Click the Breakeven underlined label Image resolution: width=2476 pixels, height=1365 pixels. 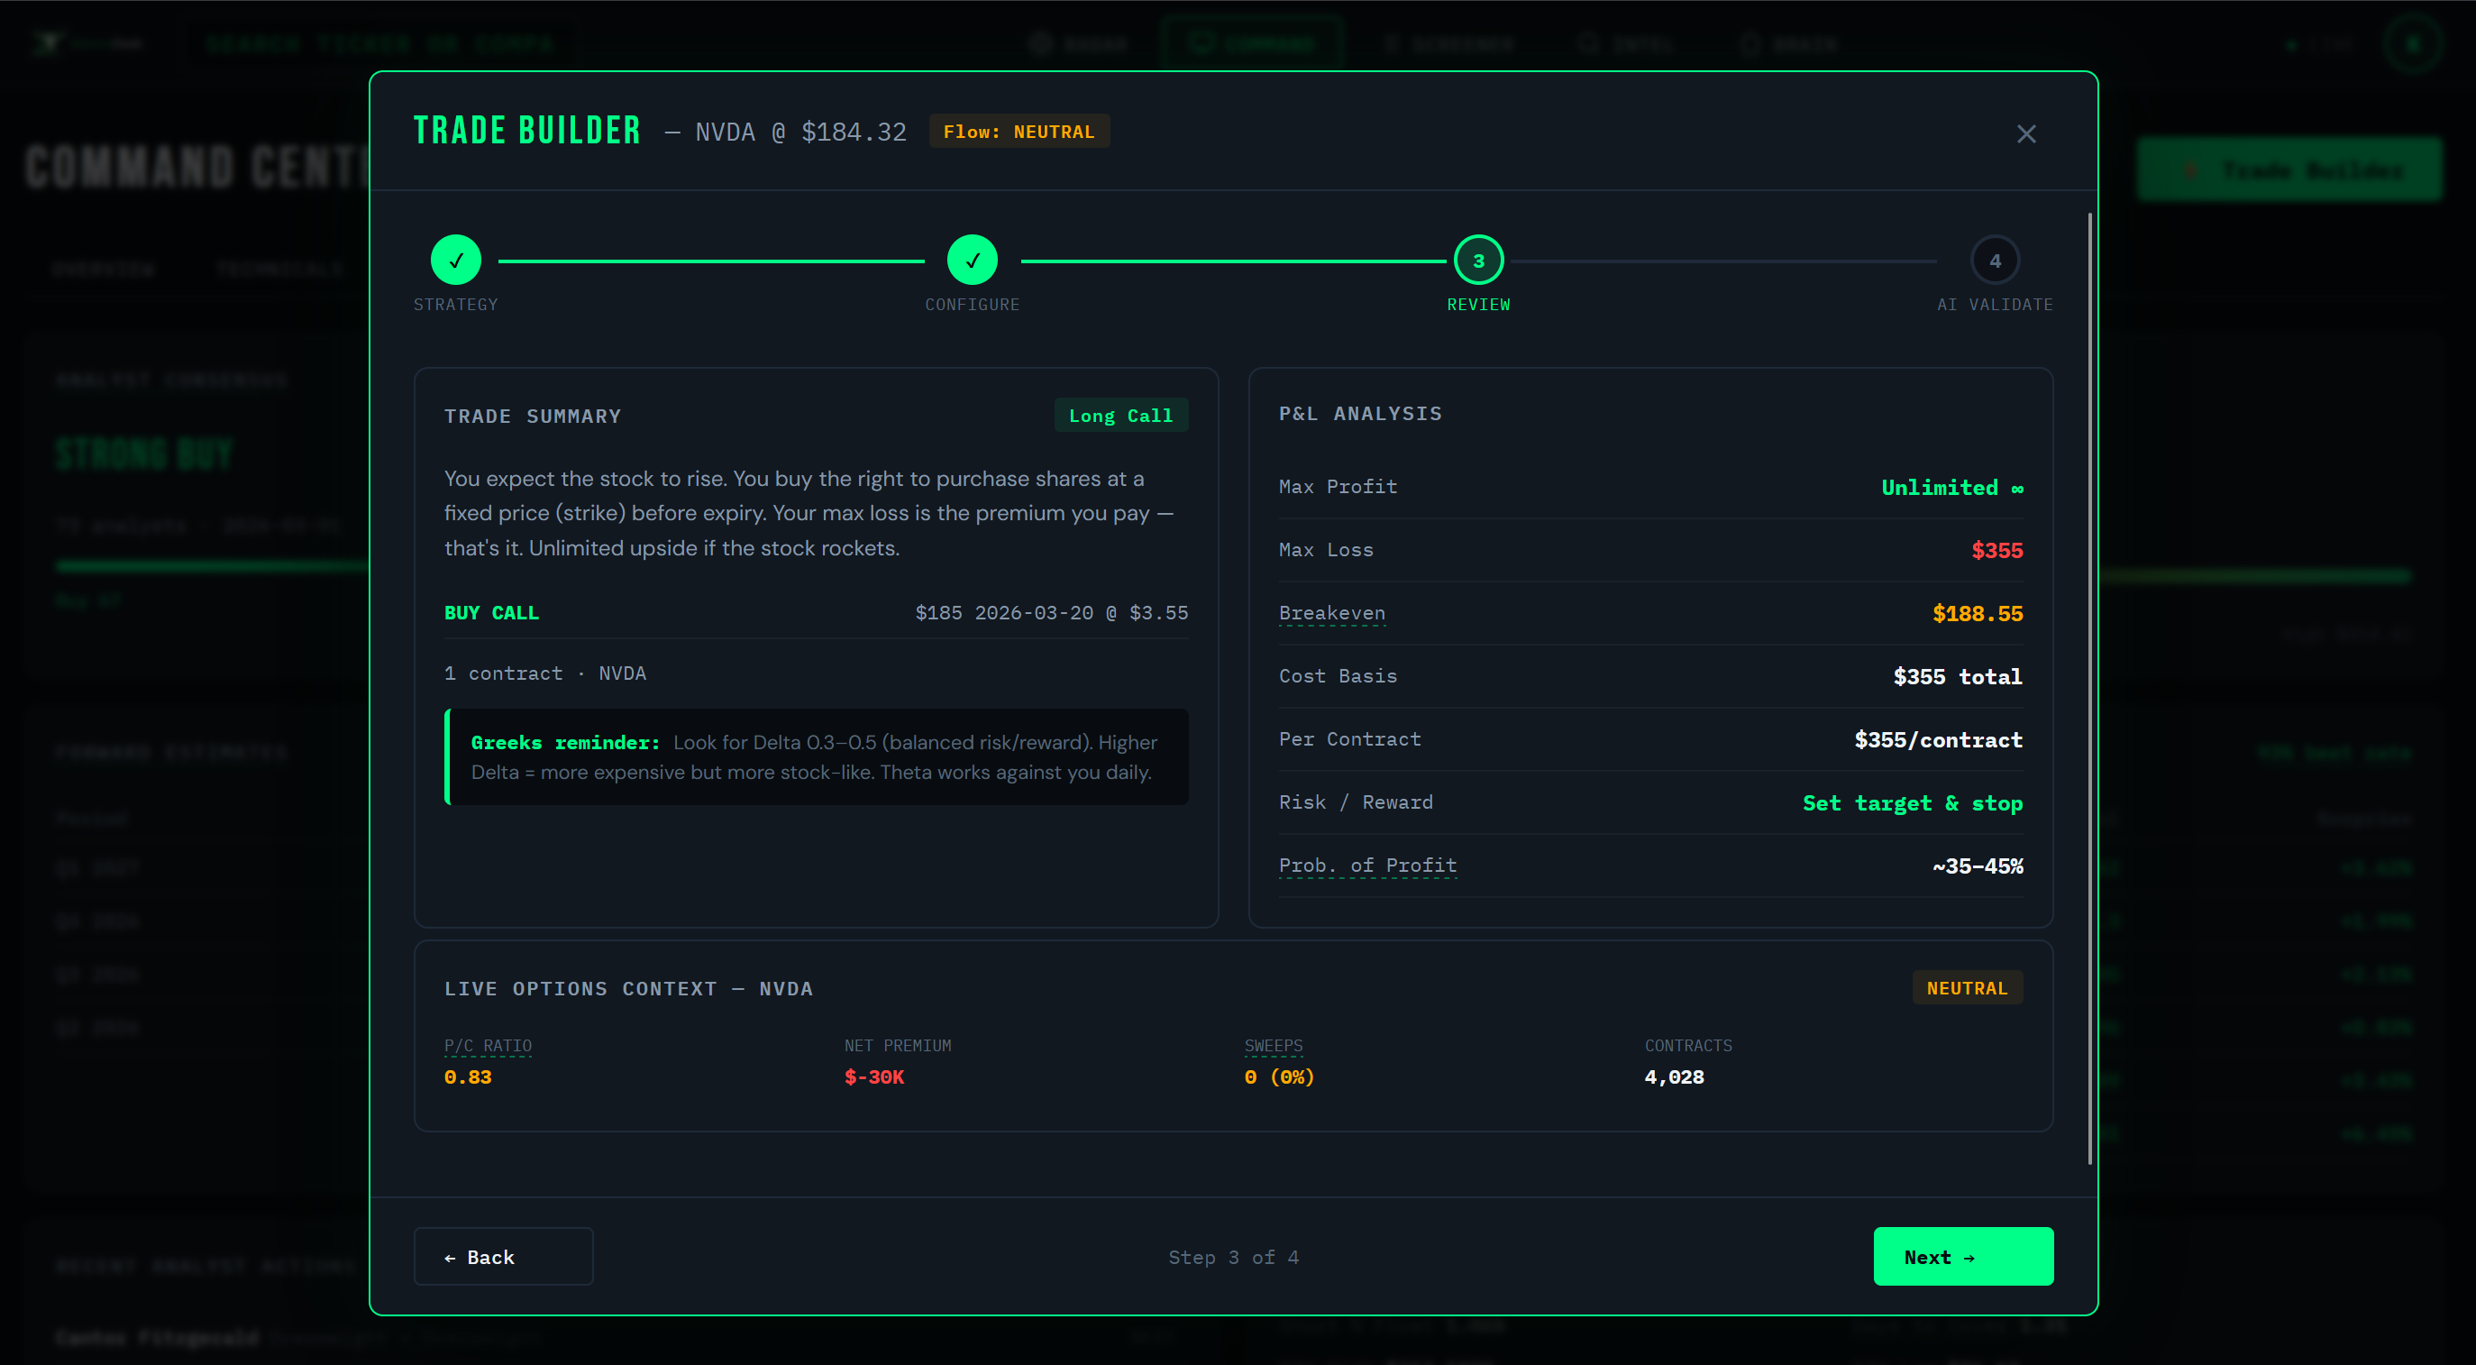point(1331,613)
